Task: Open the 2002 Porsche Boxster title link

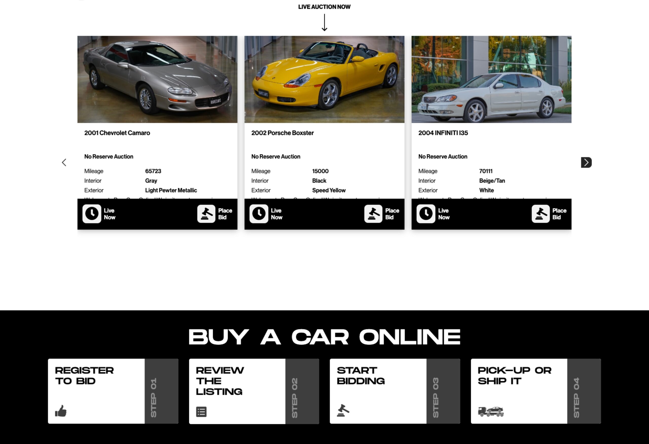Action: pos(282,133)
